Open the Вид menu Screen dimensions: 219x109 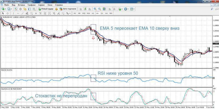pyautogui.click(x=13, y=5)
